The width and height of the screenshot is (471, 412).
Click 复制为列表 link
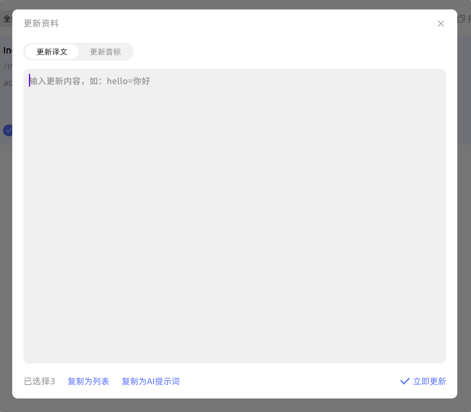point(88,381)
